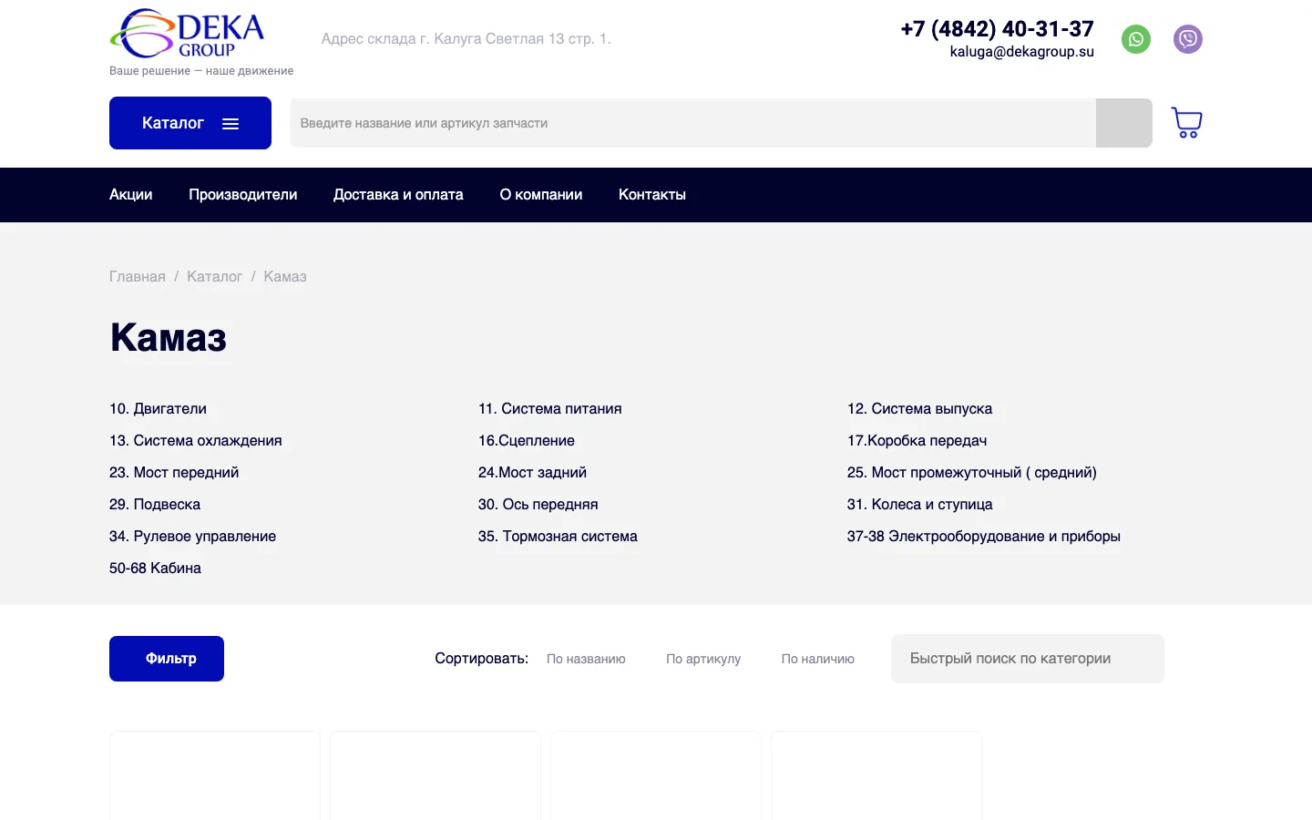
Task: Open WhatsApp chat via green icon
Action: [1135, 39]
